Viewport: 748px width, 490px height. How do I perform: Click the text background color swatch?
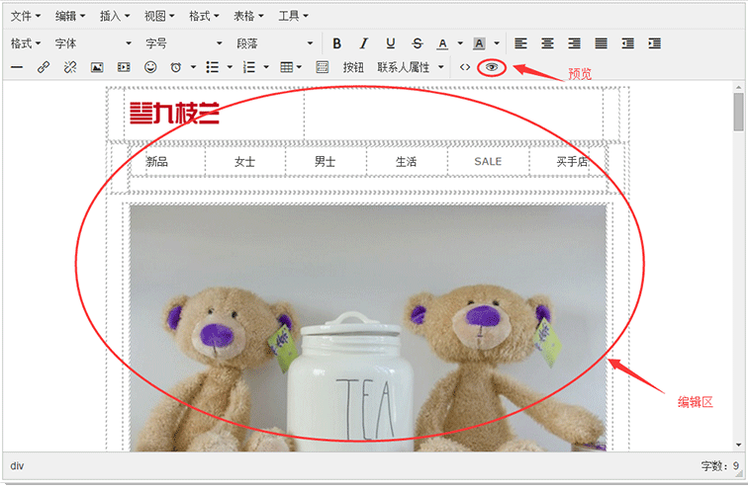tap(479, 43)
